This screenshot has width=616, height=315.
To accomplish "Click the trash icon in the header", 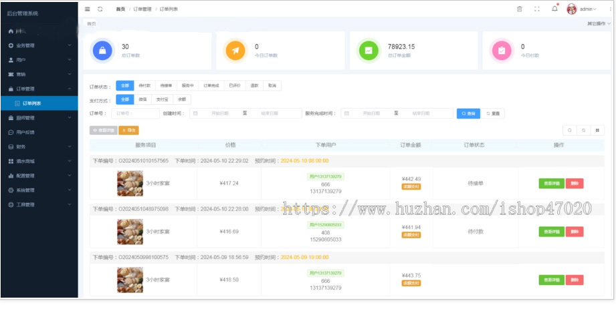I will coord(520,9).
